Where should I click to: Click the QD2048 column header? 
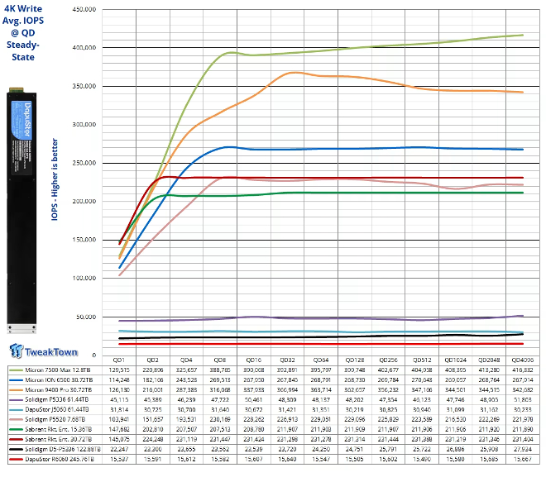pos(489,360)
